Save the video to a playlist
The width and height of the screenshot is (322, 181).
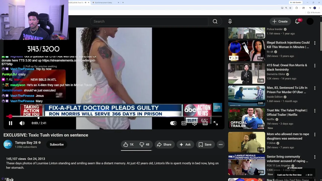click(x=205, y=145)
